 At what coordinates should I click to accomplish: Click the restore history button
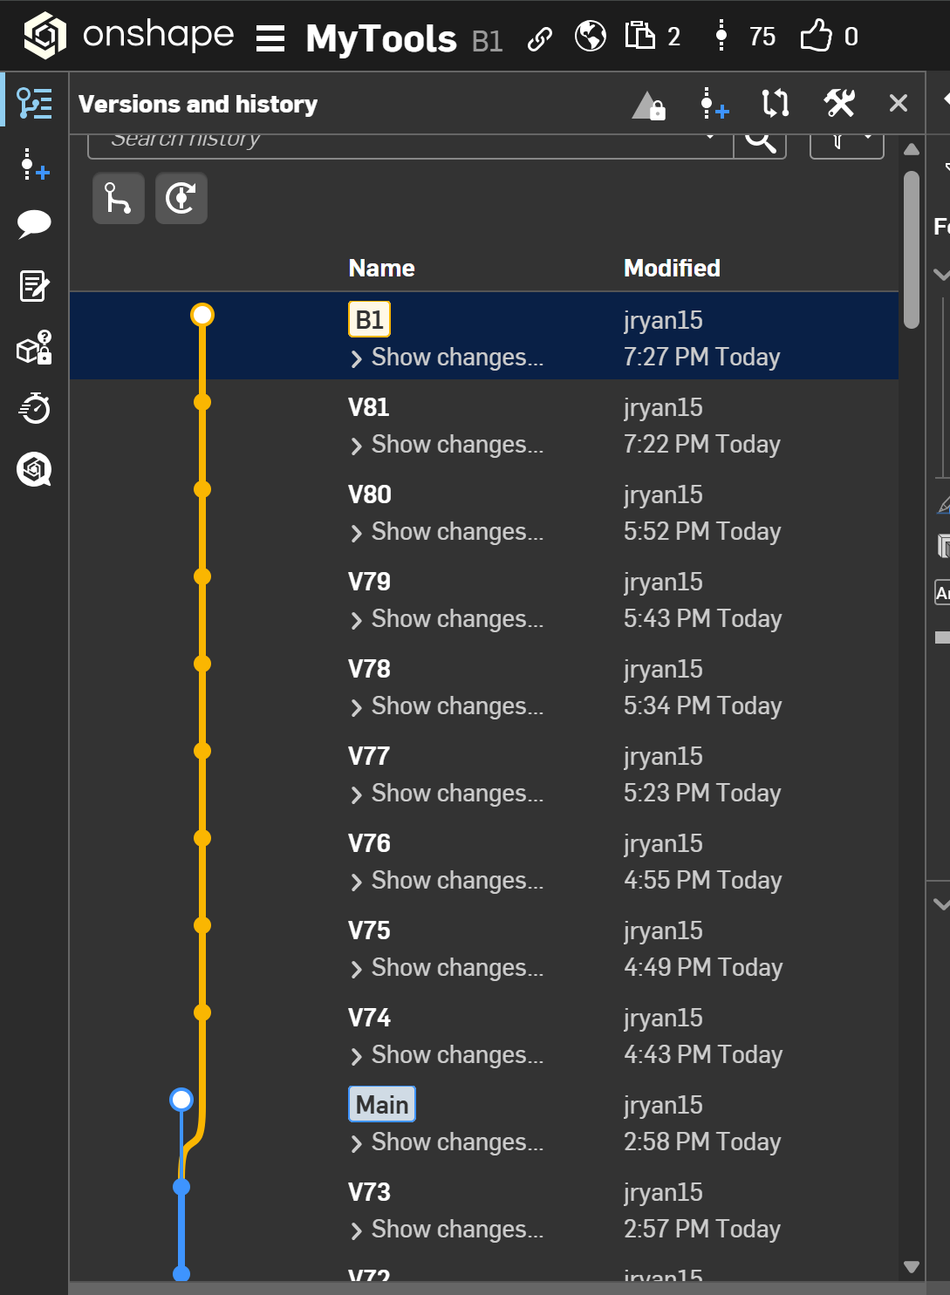pyautogui.click(x=181, y=199)
